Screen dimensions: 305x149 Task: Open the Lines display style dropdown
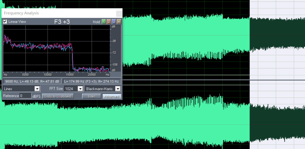(x=37, y=89)
